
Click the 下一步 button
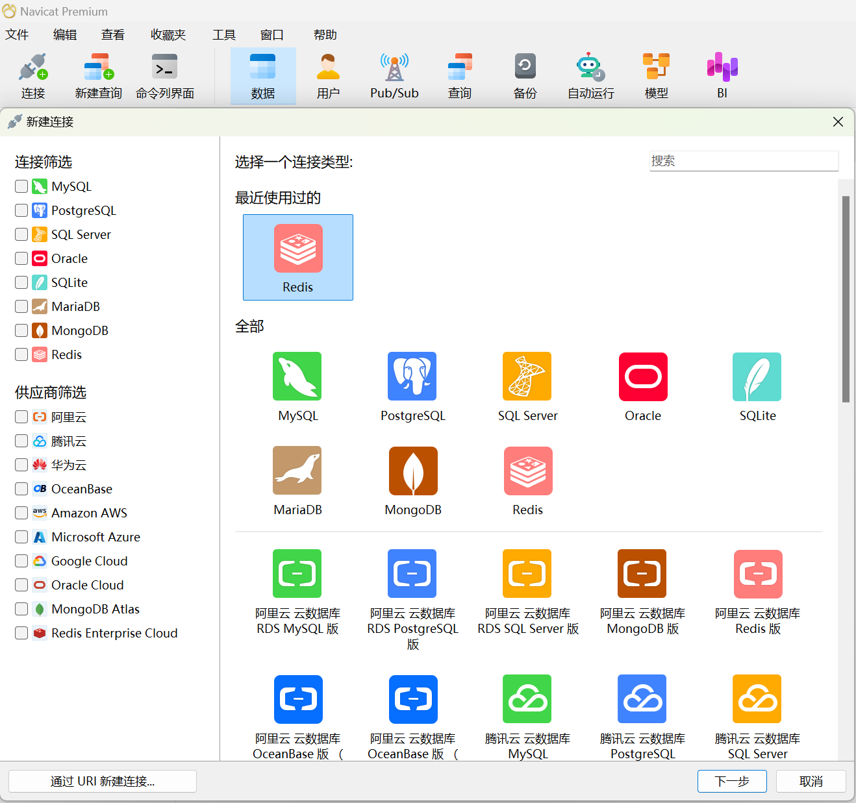coord(732,781)
